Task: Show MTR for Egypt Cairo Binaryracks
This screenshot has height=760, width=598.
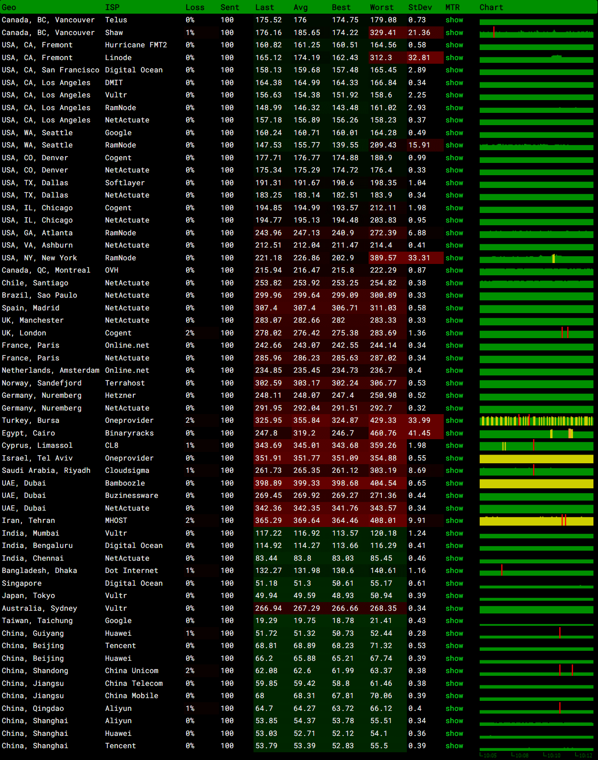Action: point(454,433)
